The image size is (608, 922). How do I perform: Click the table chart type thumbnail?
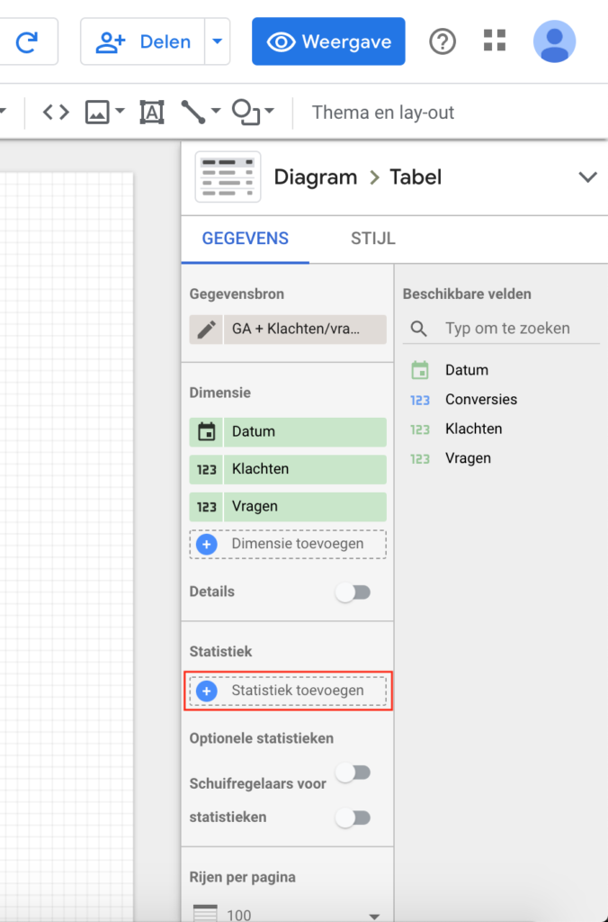pos(228,176)
